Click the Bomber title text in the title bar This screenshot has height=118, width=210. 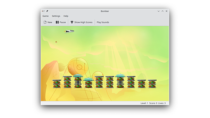pos(105,11)
